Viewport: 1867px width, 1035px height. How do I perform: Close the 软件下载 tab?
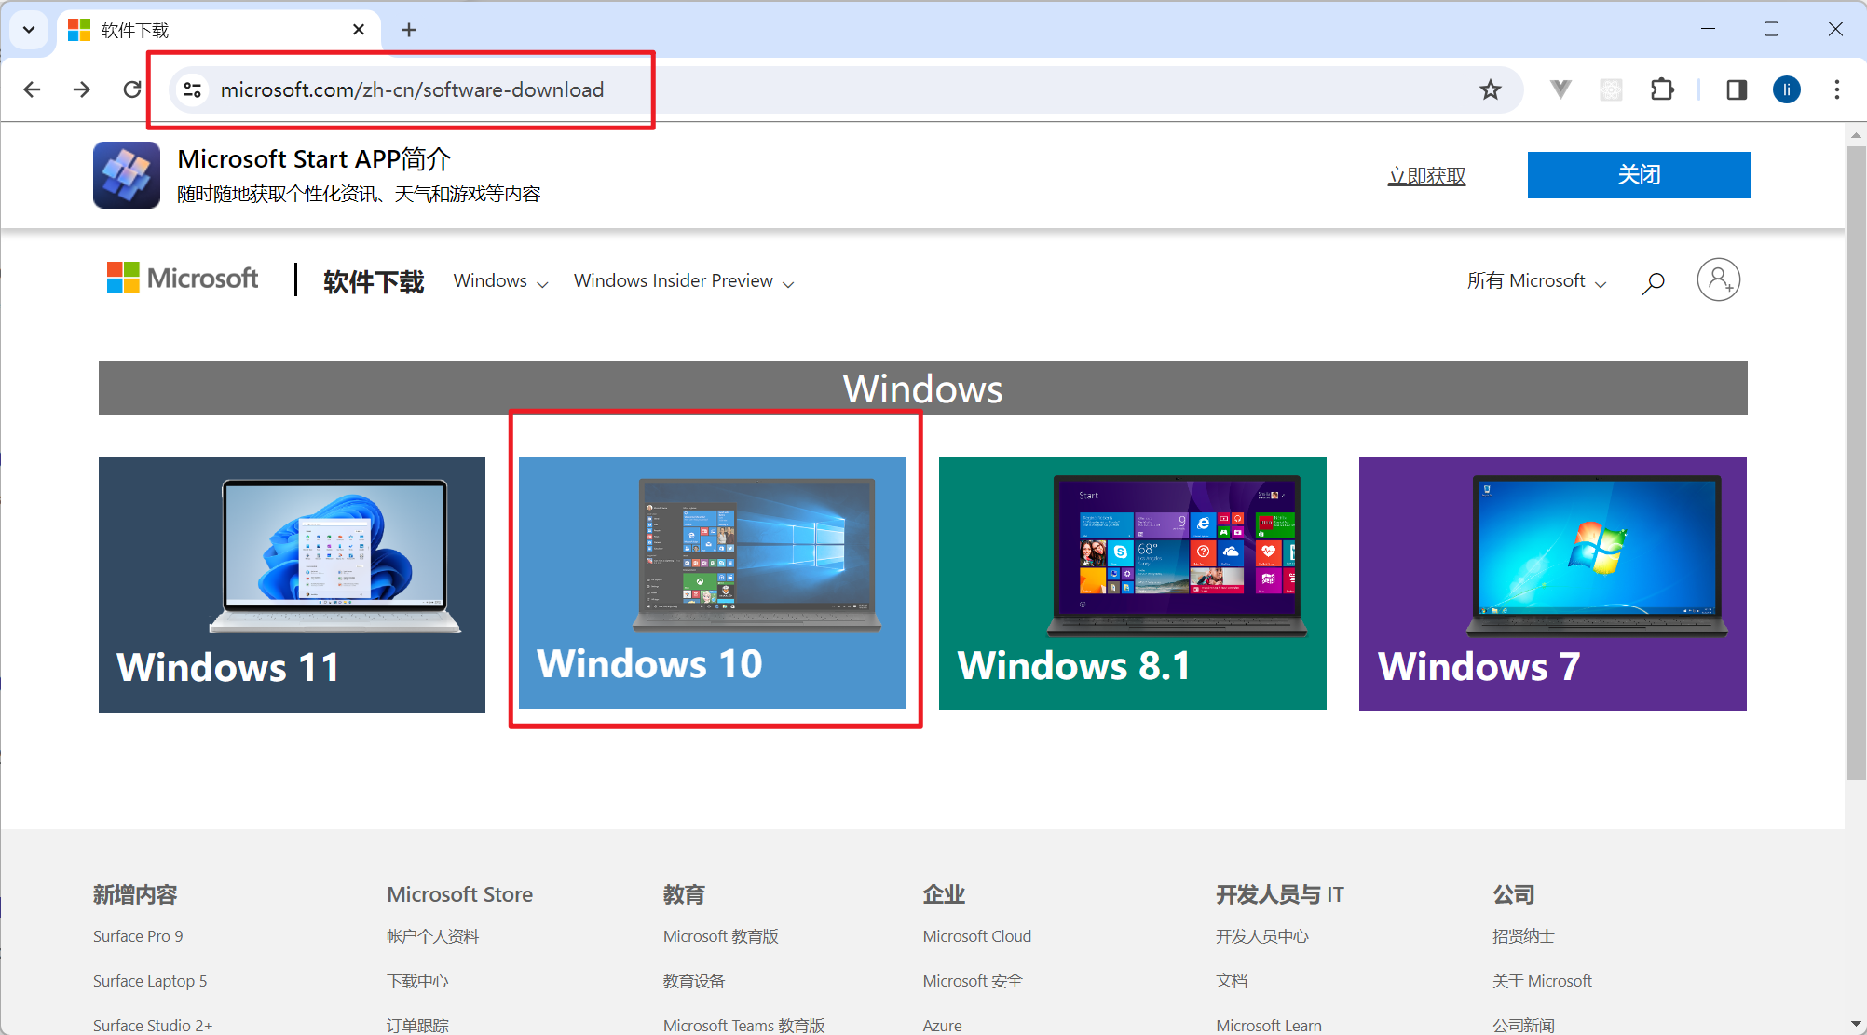(x=359, y=30)
